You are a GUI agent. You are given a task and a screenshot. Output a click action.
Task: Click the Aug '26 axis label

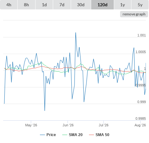(x=140, y=125)
